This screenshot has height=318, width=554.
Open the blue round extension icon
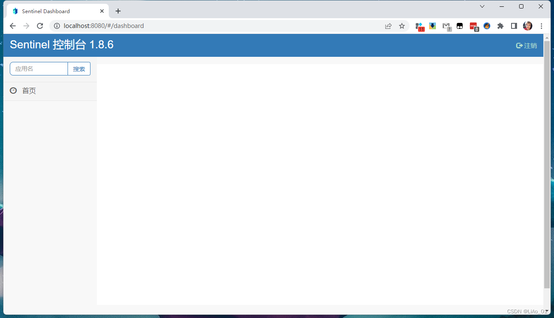487,26
